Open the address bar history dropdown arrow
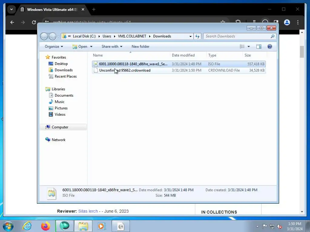Viewport: 310px width, 232px height. point(190,36)
